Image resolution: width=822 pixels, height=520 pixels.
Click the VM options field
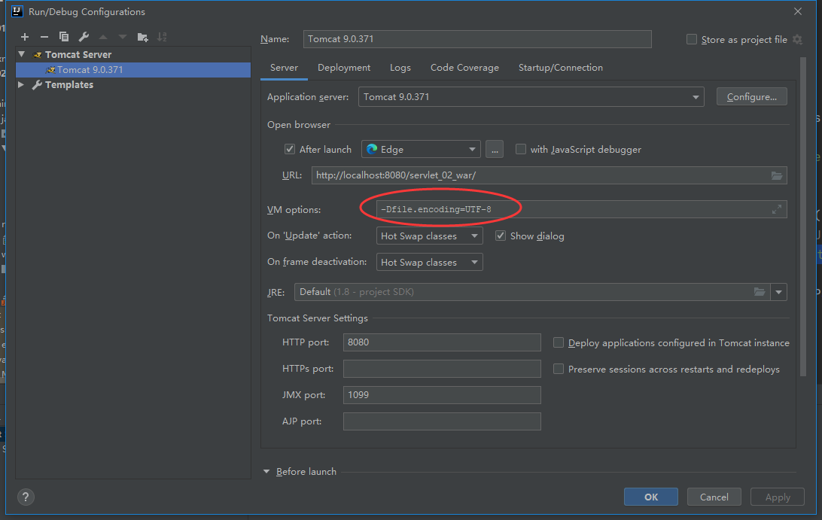tap(581, 209)
